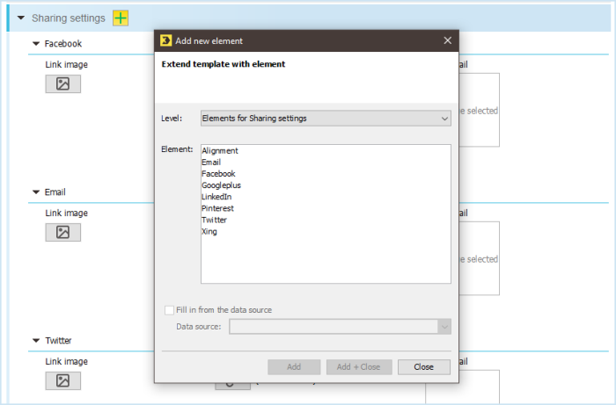
Task: Collapse the Email section
Action: [x=36, y=192]
